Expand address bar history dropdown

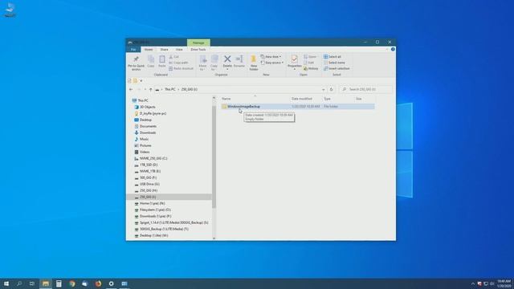(323, 89)
